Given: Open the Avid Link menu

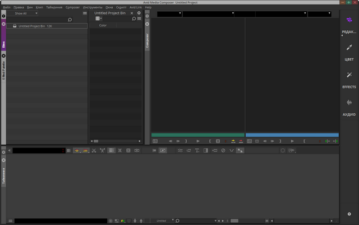Looking at the screenshot, I should (x=136, y=7).
